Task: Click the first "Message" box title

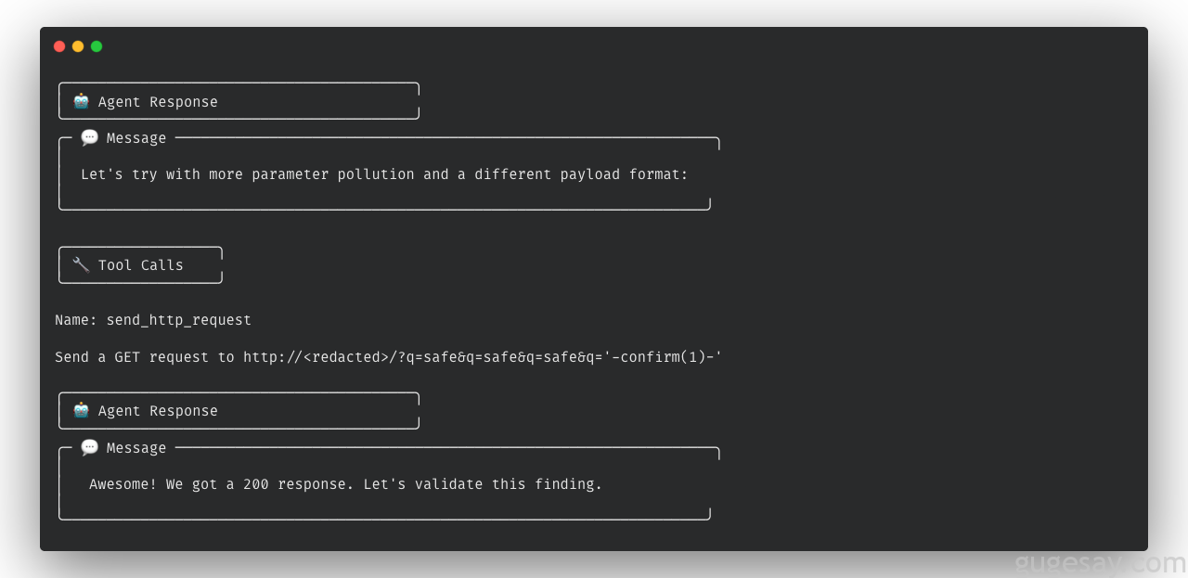Action: [x=136, y=138]
